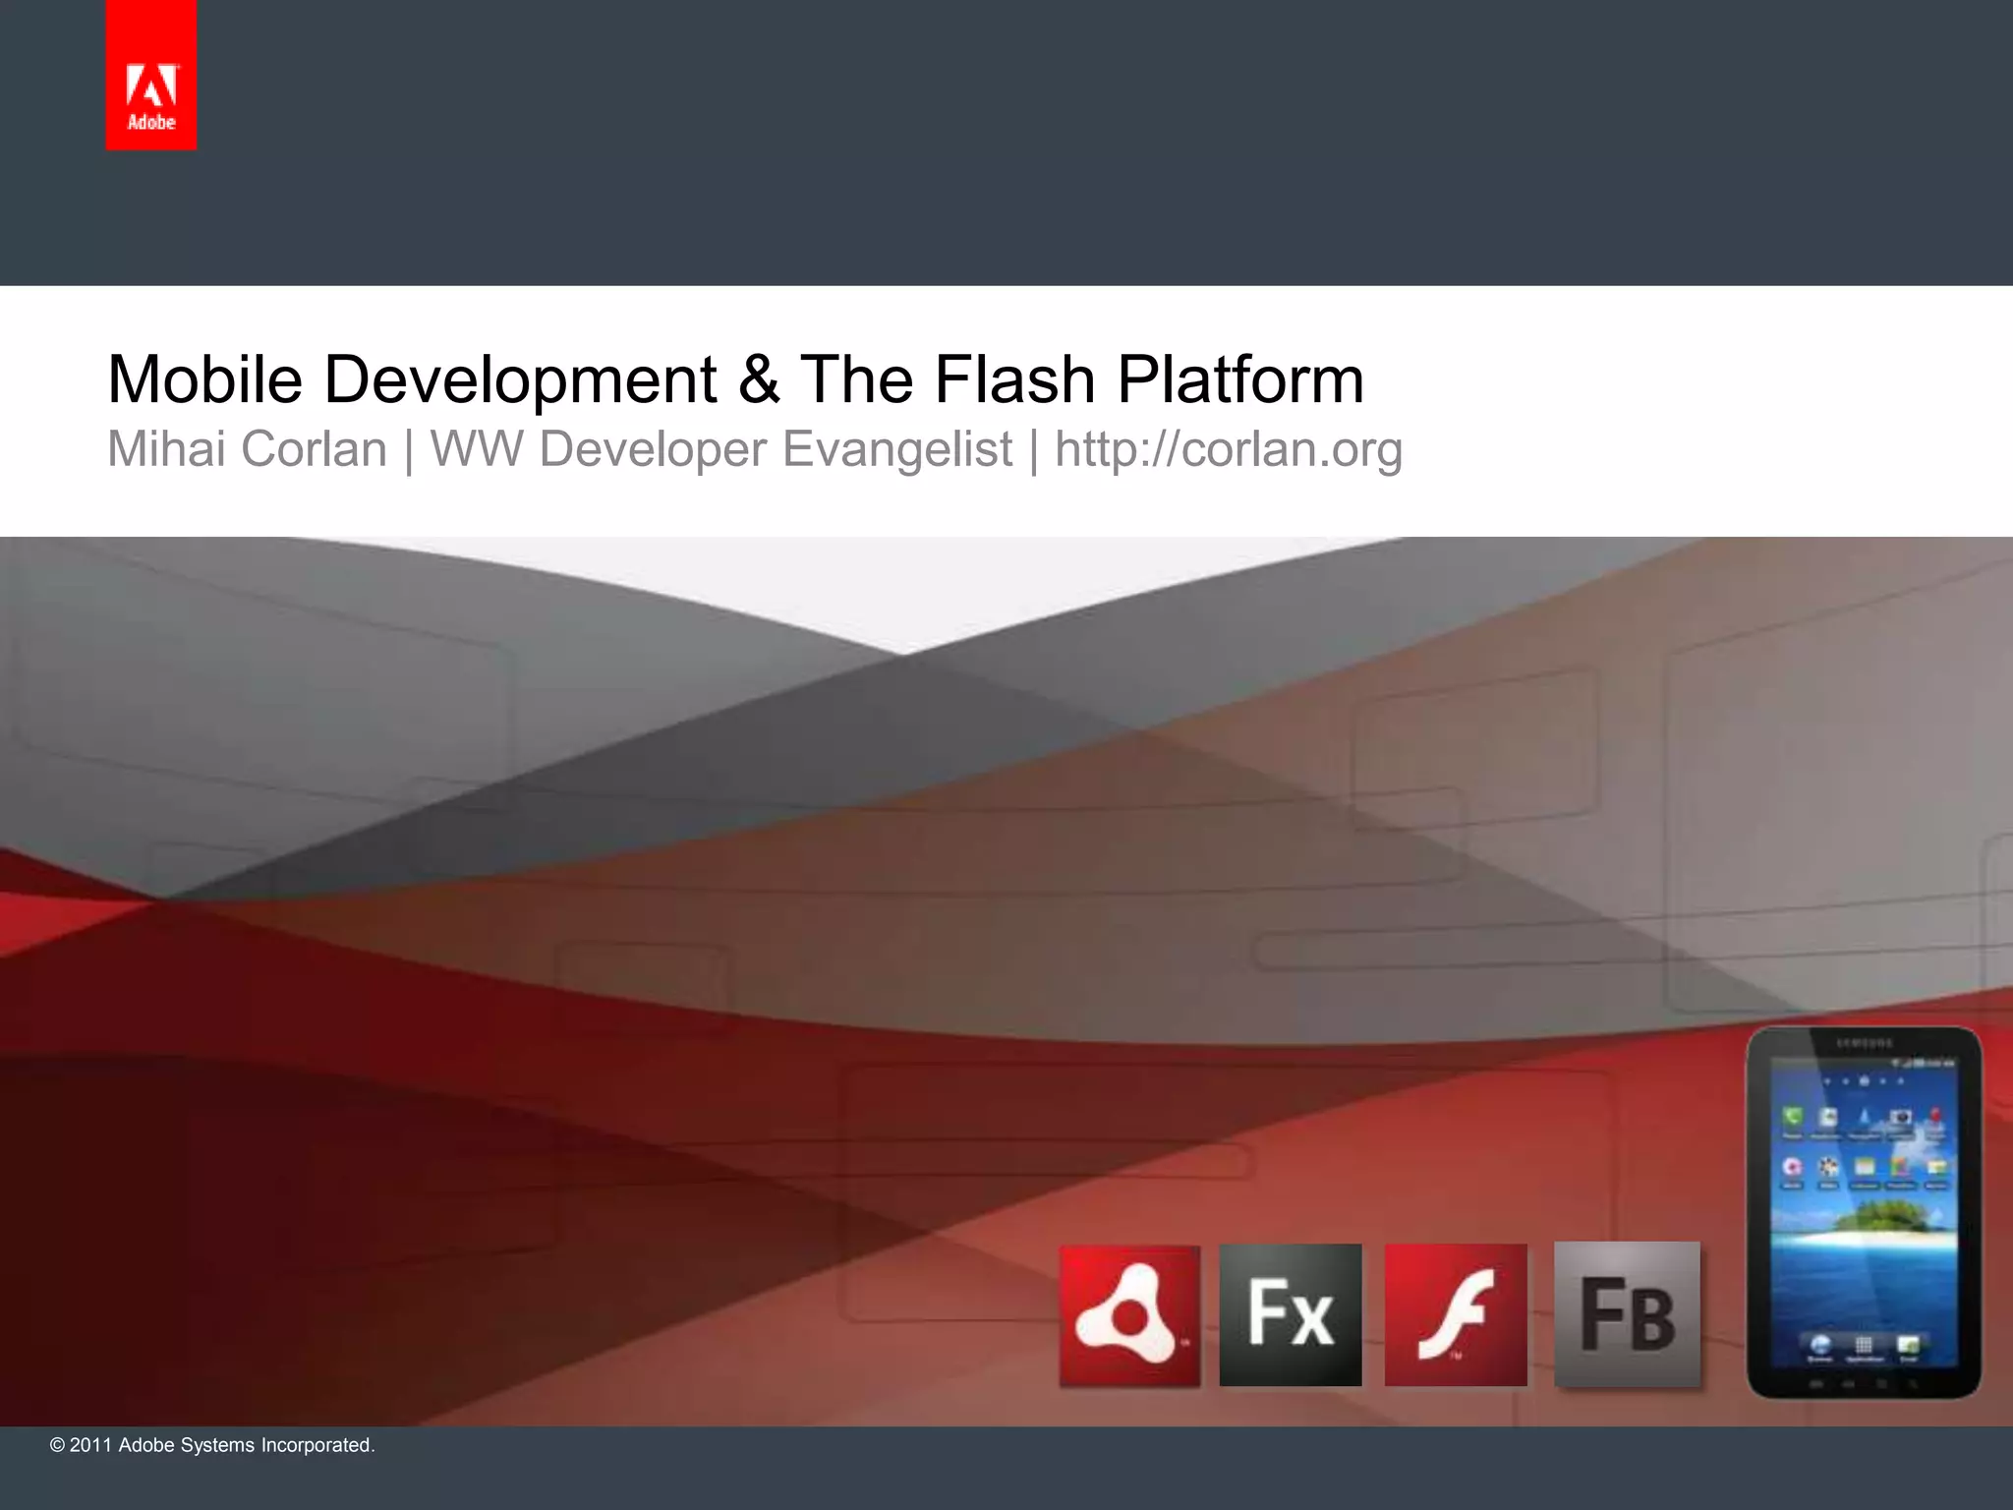The image size is (2013, 1510).
Task: Tap the Navigation arrow icon on the tablet
Action: tap(1865, 1117)
